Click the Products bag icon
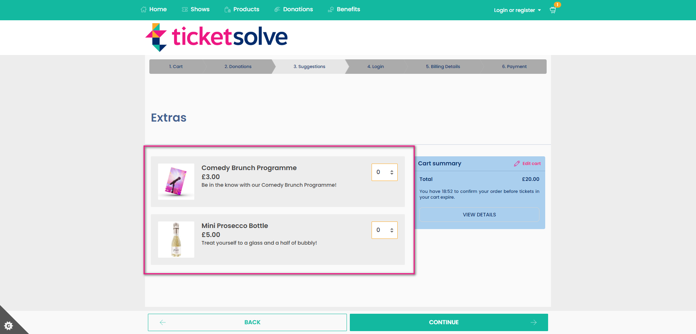The image size is (696, 334). tap(228, 9)
